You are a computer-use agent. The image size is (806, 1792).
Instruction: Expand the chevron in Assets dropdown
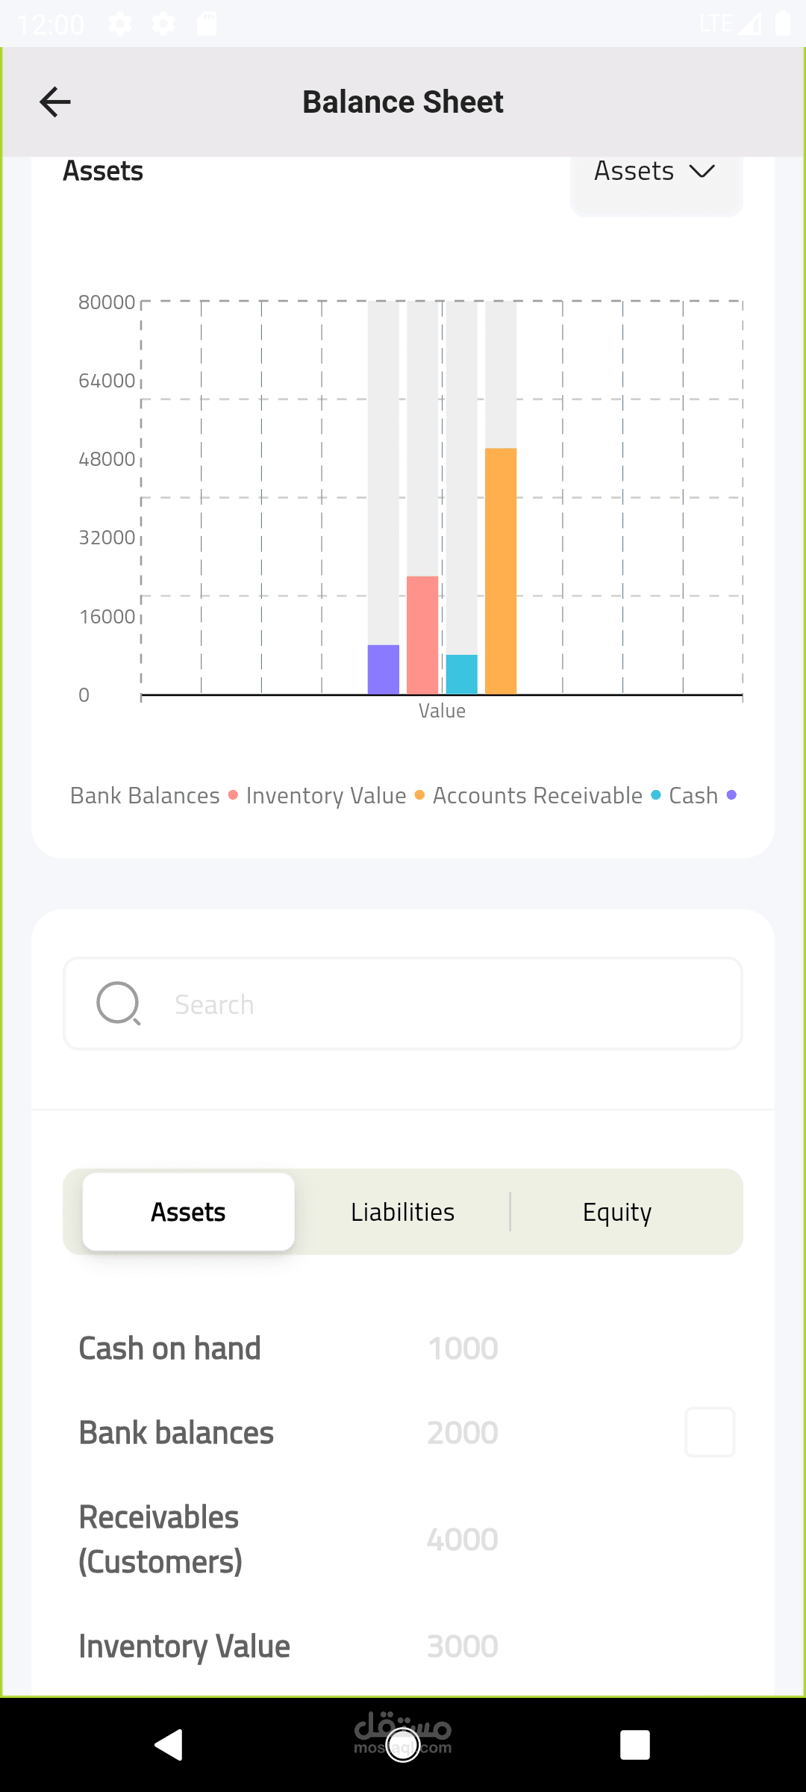[702, 172]
